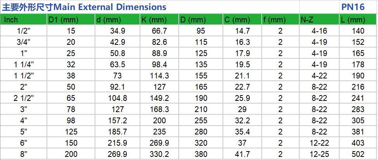The image size is (378, 160).
Task: Click the 1 1/4" size cell
Action: [x=23, y=65]
